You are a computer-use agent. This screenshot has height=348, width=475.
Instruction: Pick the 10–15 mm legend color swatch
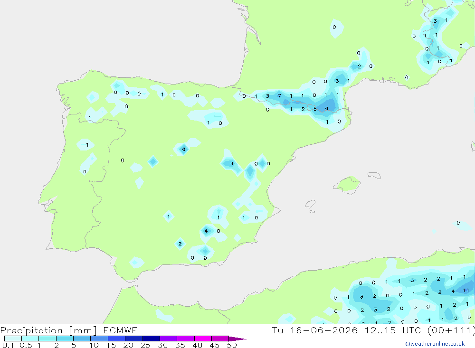coord(99,339)
